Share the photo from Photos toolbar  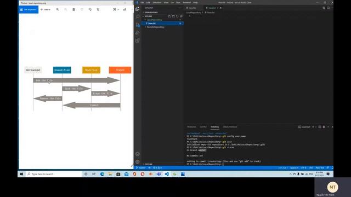tap(124, 10)
